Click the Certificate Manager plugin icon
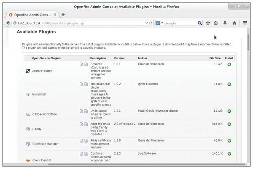Screen dimensions: 253x169 (x=28, y=144)
